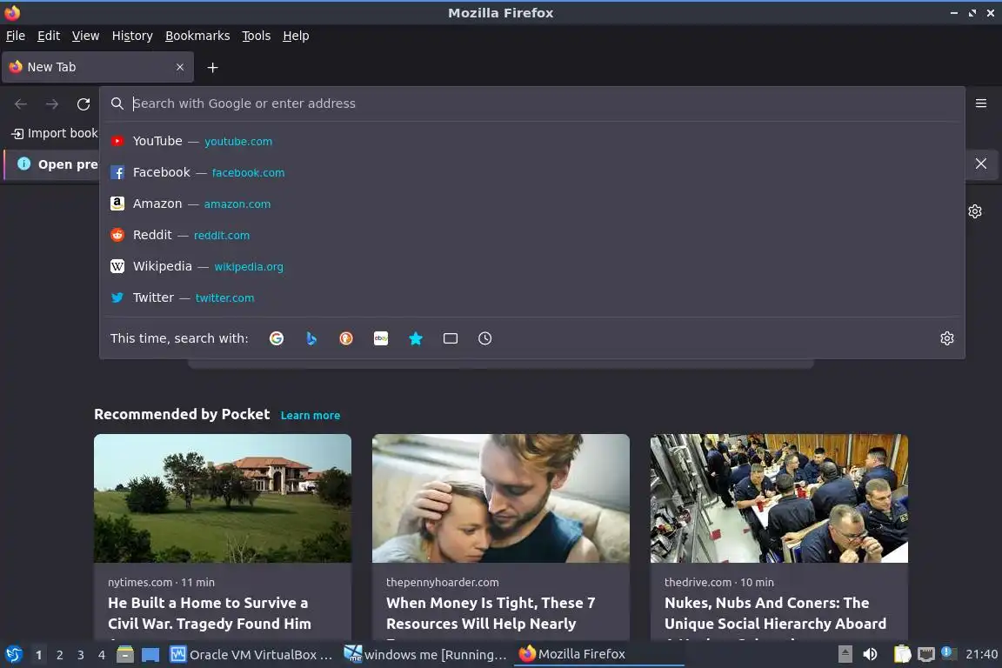Open Twitter suggestion twitter.com
This screenshot has height=668, width=1002.
coord(531,297)
